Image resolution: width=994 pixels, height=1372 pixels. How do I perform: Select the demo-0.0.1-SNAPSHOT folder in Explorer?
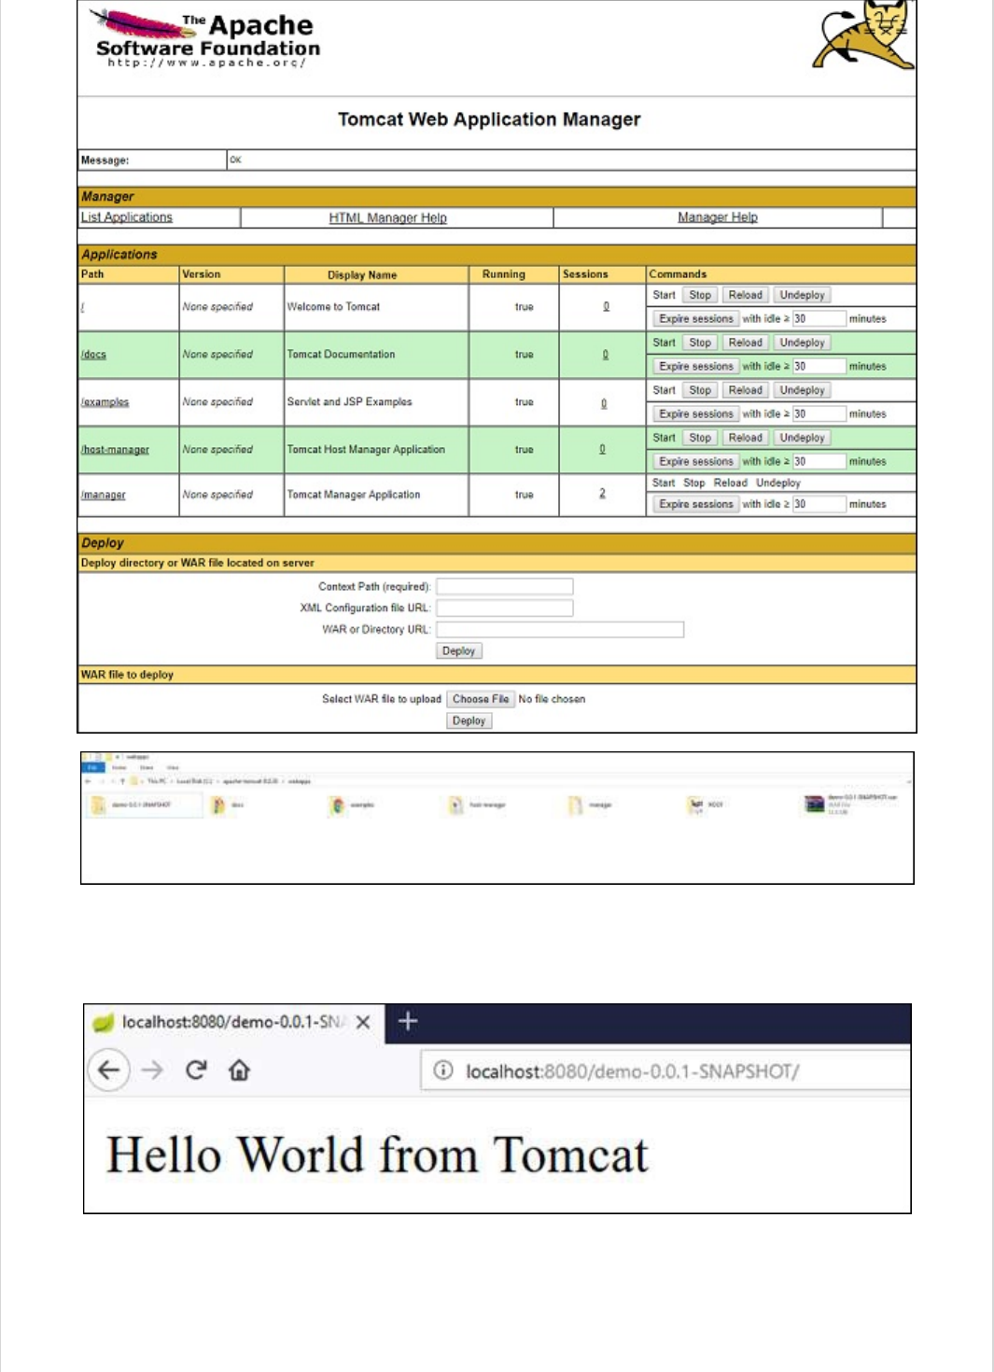pos(143,805)
